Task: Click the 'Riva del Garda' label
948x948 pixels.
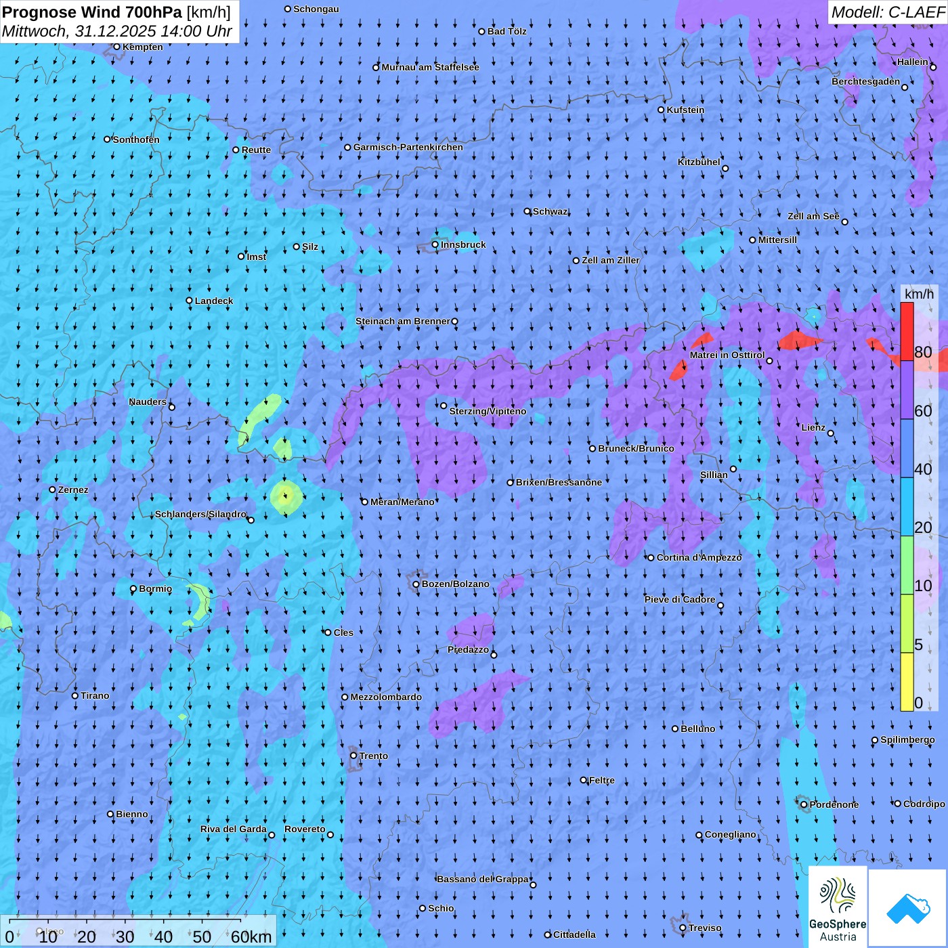Action: 233,829
